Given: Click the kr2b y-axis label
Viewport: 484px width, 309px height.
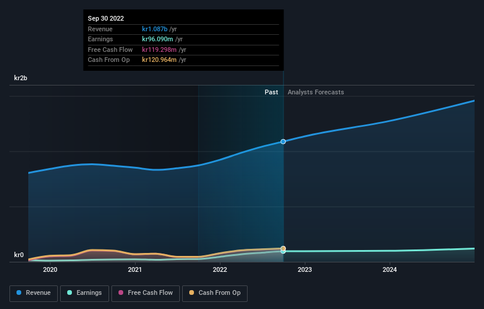Looking at the screenshot, I should 21,78.
